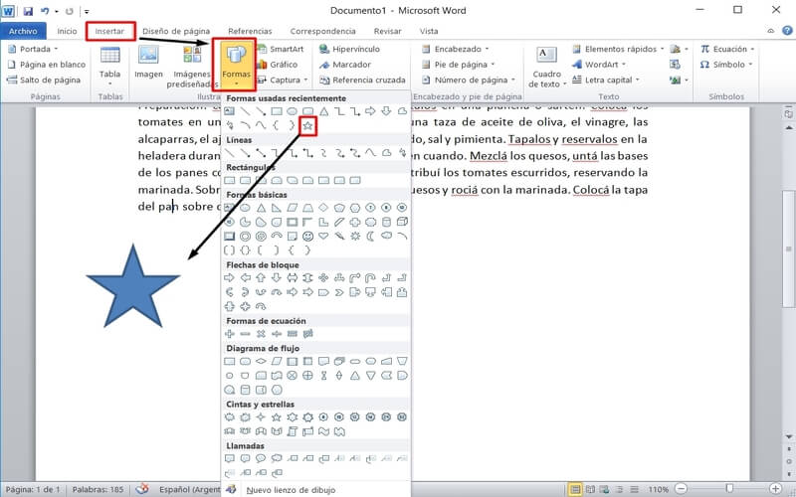Insert a Página en blanco
This screenshot has height=497, width=796.
(x=46, y=65)
